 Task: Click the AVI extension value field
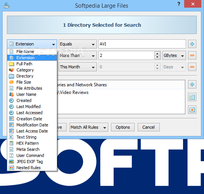[x=142, y=44]
